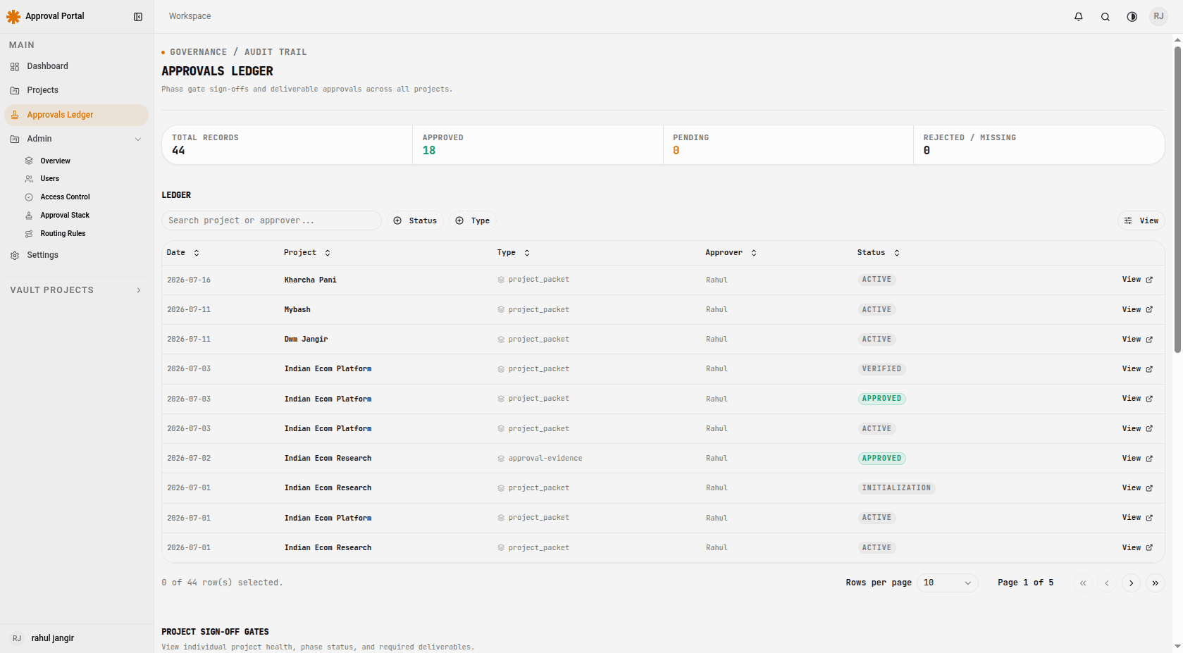Click the Kharcha Pani project name

pos(311,280)
